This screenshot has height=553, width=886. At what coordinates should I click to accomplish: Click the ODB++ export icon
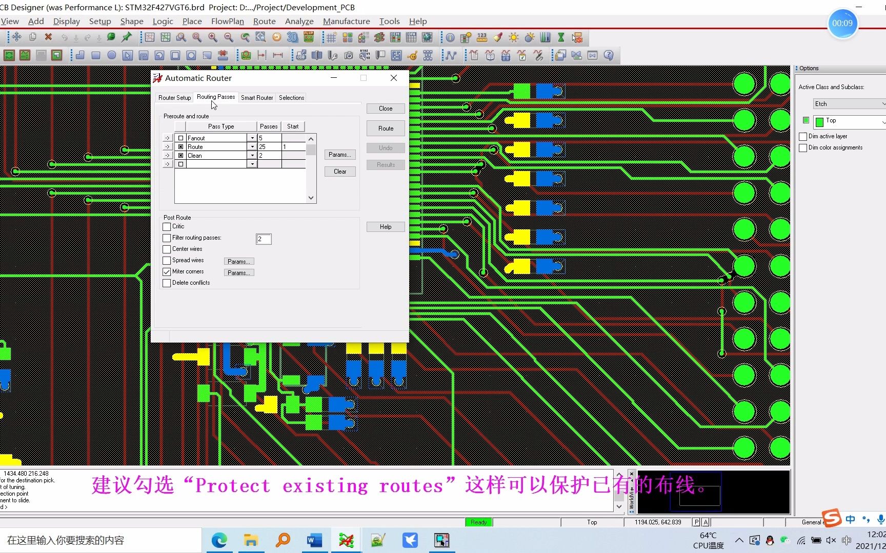pos(301,55)
